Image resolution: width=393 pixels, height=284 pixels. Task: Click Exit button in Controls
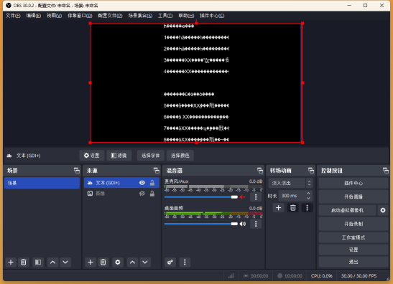pos(353,262)
